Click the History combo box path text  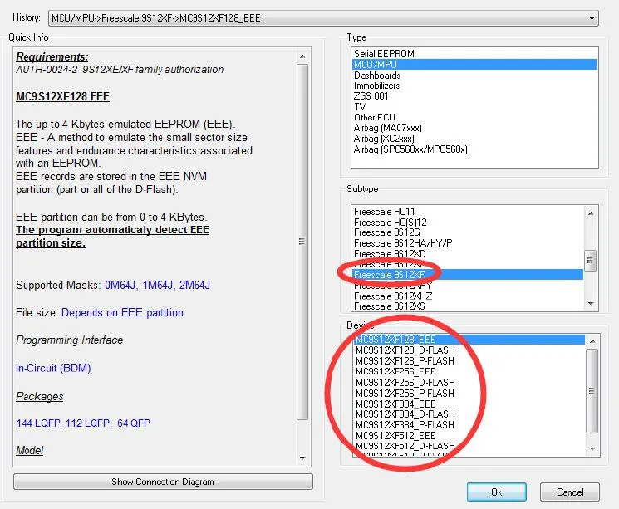156,18
